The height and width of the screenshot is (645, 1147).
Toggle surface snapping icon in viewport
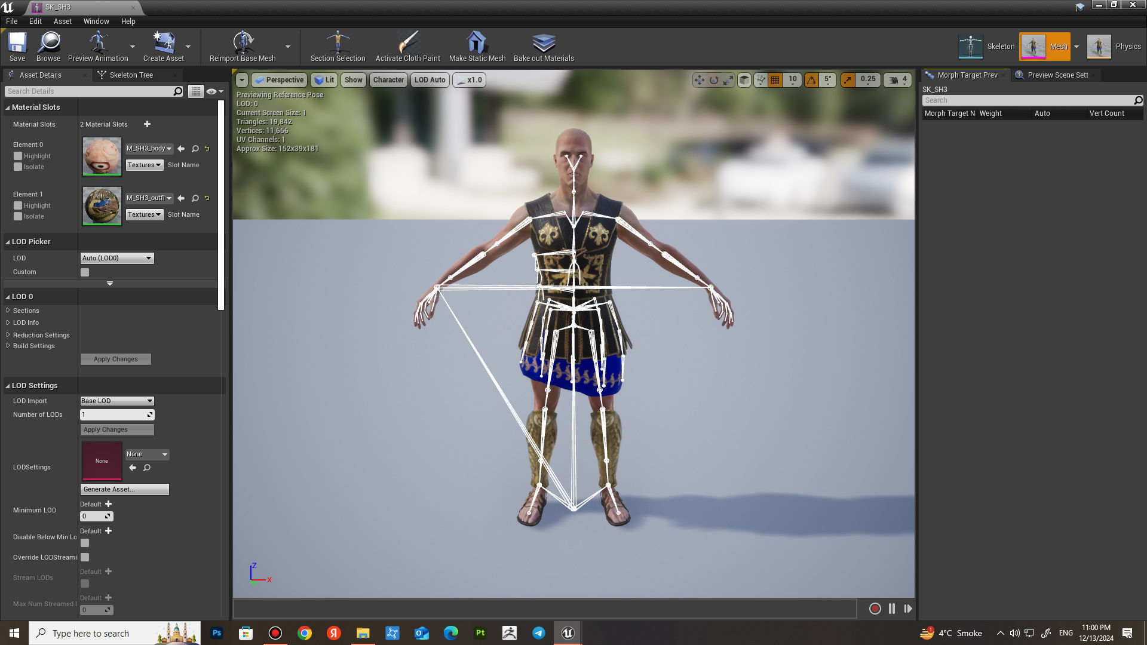click(x=760, y=80)
